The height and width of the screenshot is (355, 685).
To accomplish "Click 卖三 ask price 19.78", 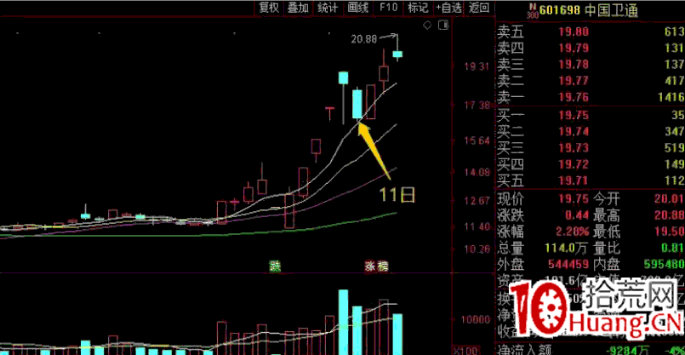I will [x=575, y=65].
